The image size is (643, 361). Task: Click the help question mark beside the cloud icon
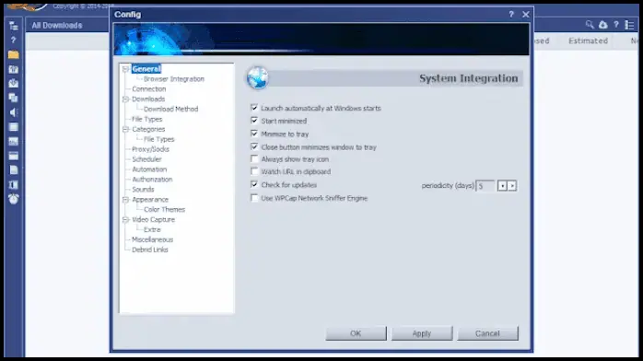[x=616, y=25]
